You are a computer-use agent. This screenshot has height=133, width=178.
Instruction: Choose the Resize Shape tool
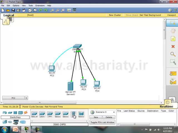click(173, 62)
